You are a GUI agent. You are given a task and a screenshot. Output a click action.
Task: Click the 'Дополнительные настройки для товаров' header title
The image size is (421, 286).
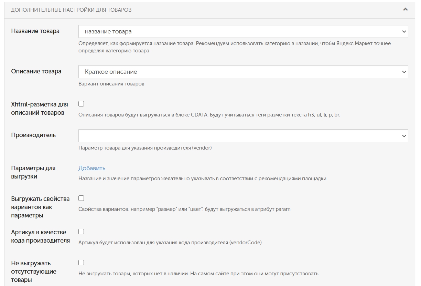coord(71,10)
